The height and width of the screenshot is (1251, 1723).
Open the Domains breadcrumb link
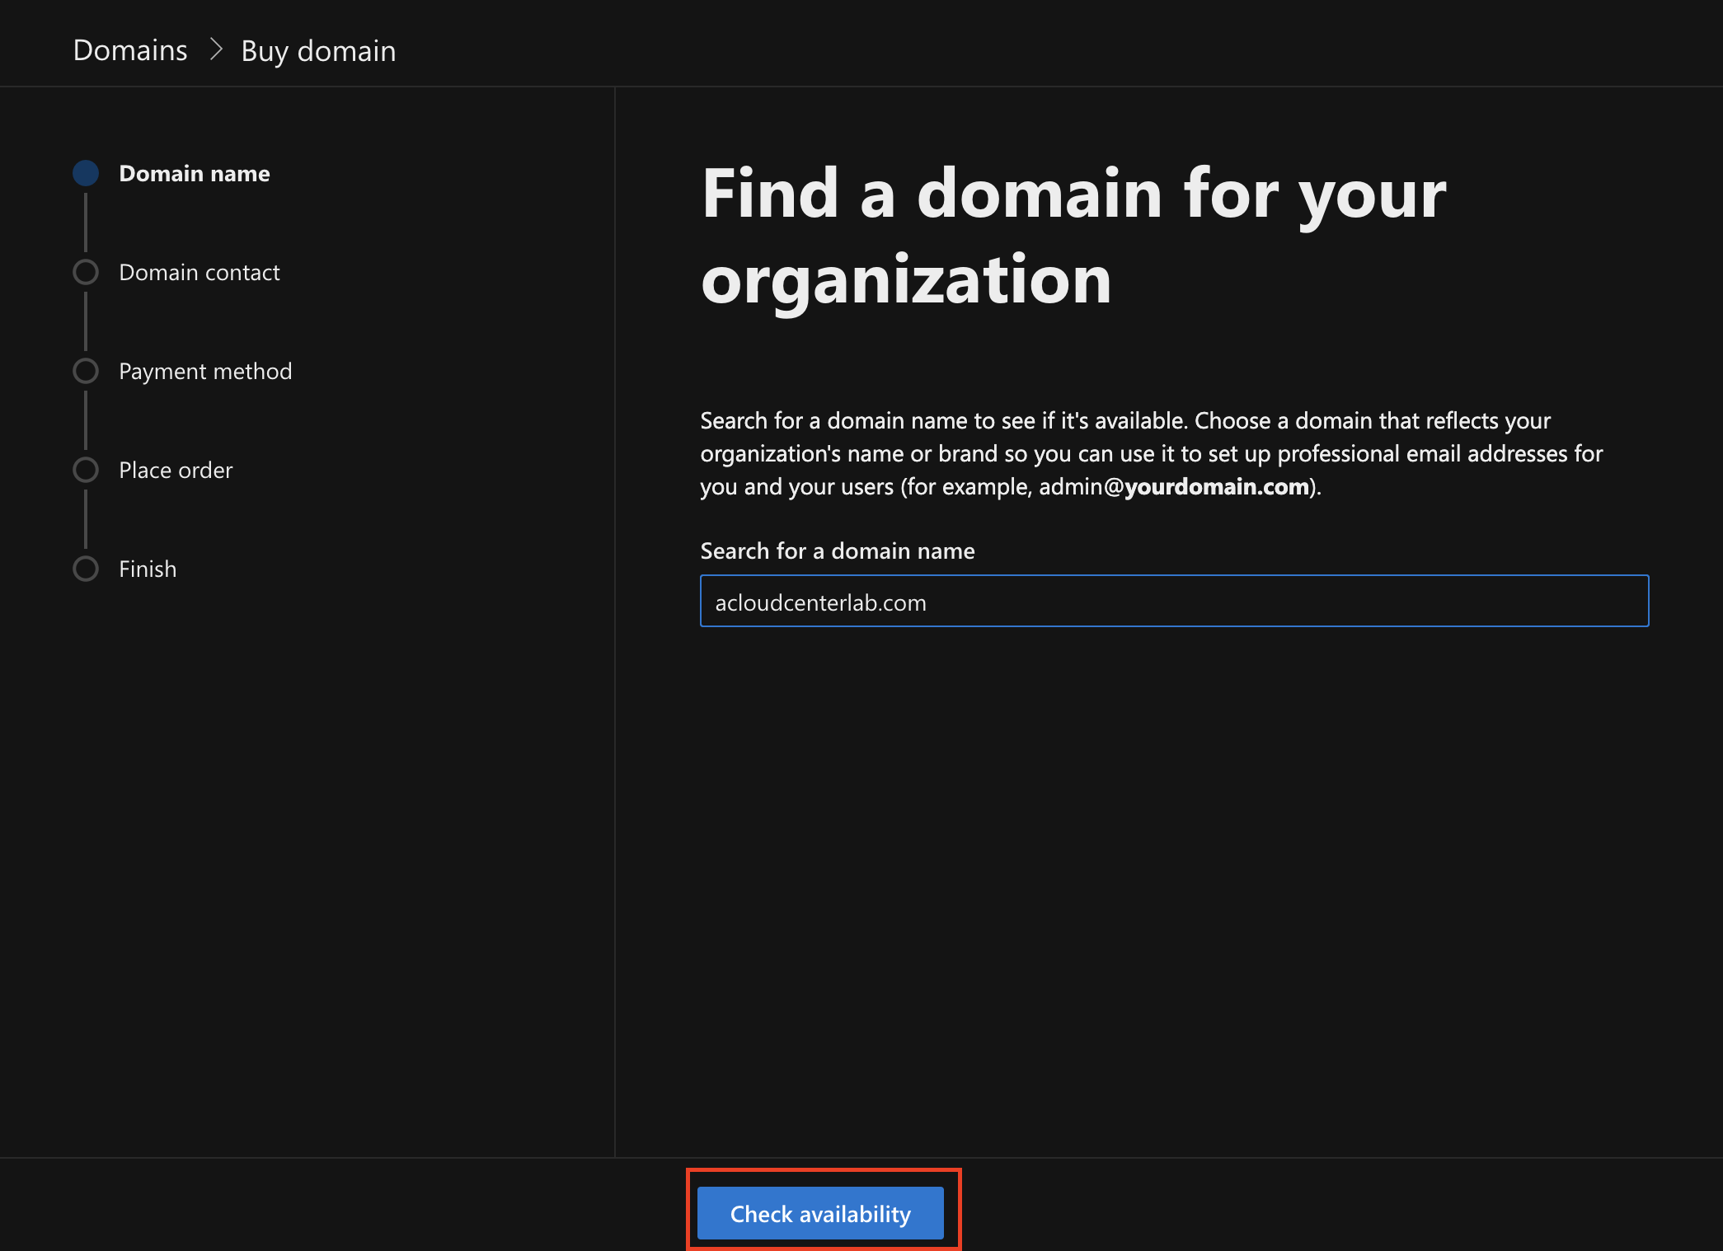(x=130, y=50)
